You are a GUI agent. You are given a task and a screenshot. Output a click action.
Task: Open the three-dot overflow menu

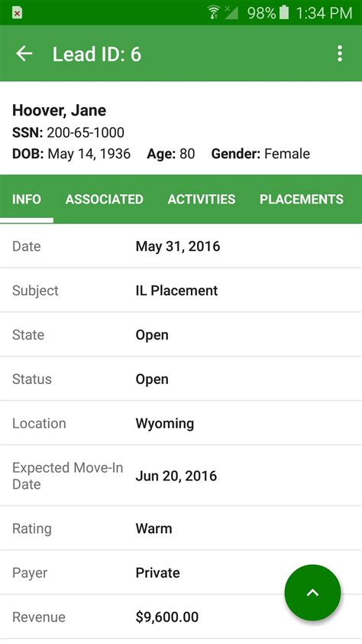point(339,54)
